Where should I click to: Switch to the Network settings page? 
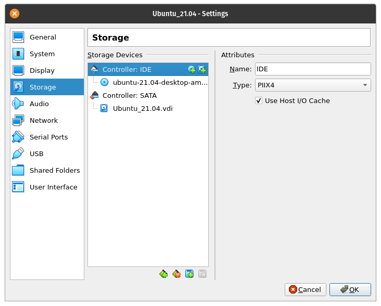click(x=44, y=121)
